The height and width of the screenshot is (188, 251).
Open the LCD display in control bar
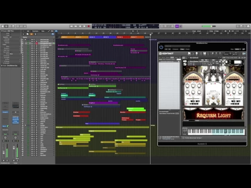(125, 26)
